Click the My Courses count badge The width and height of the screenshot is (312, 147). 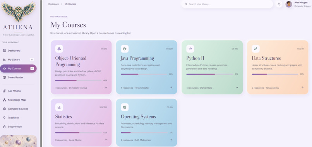(x=32, y=69)
